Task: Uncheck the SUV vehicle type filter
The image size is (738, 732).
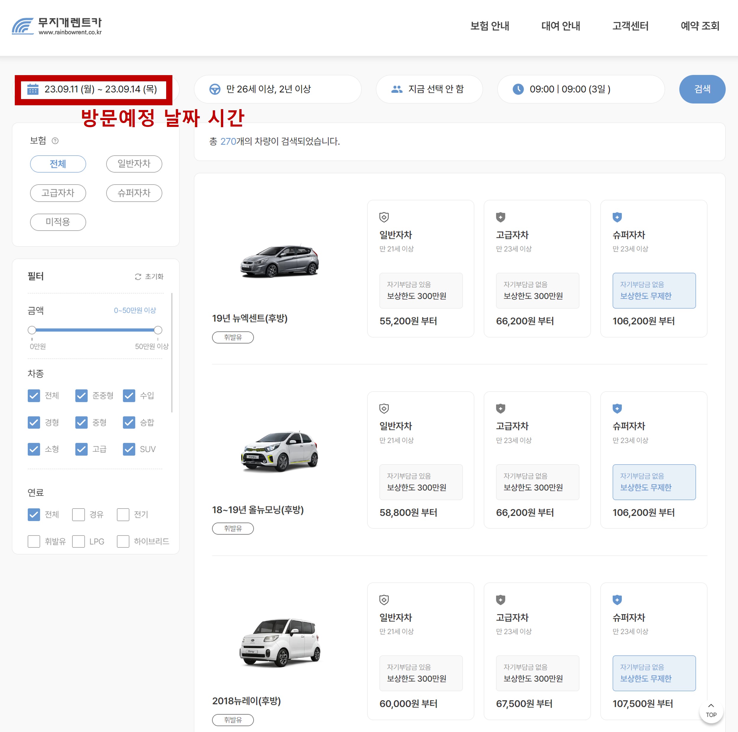Action: coord(129,449)
